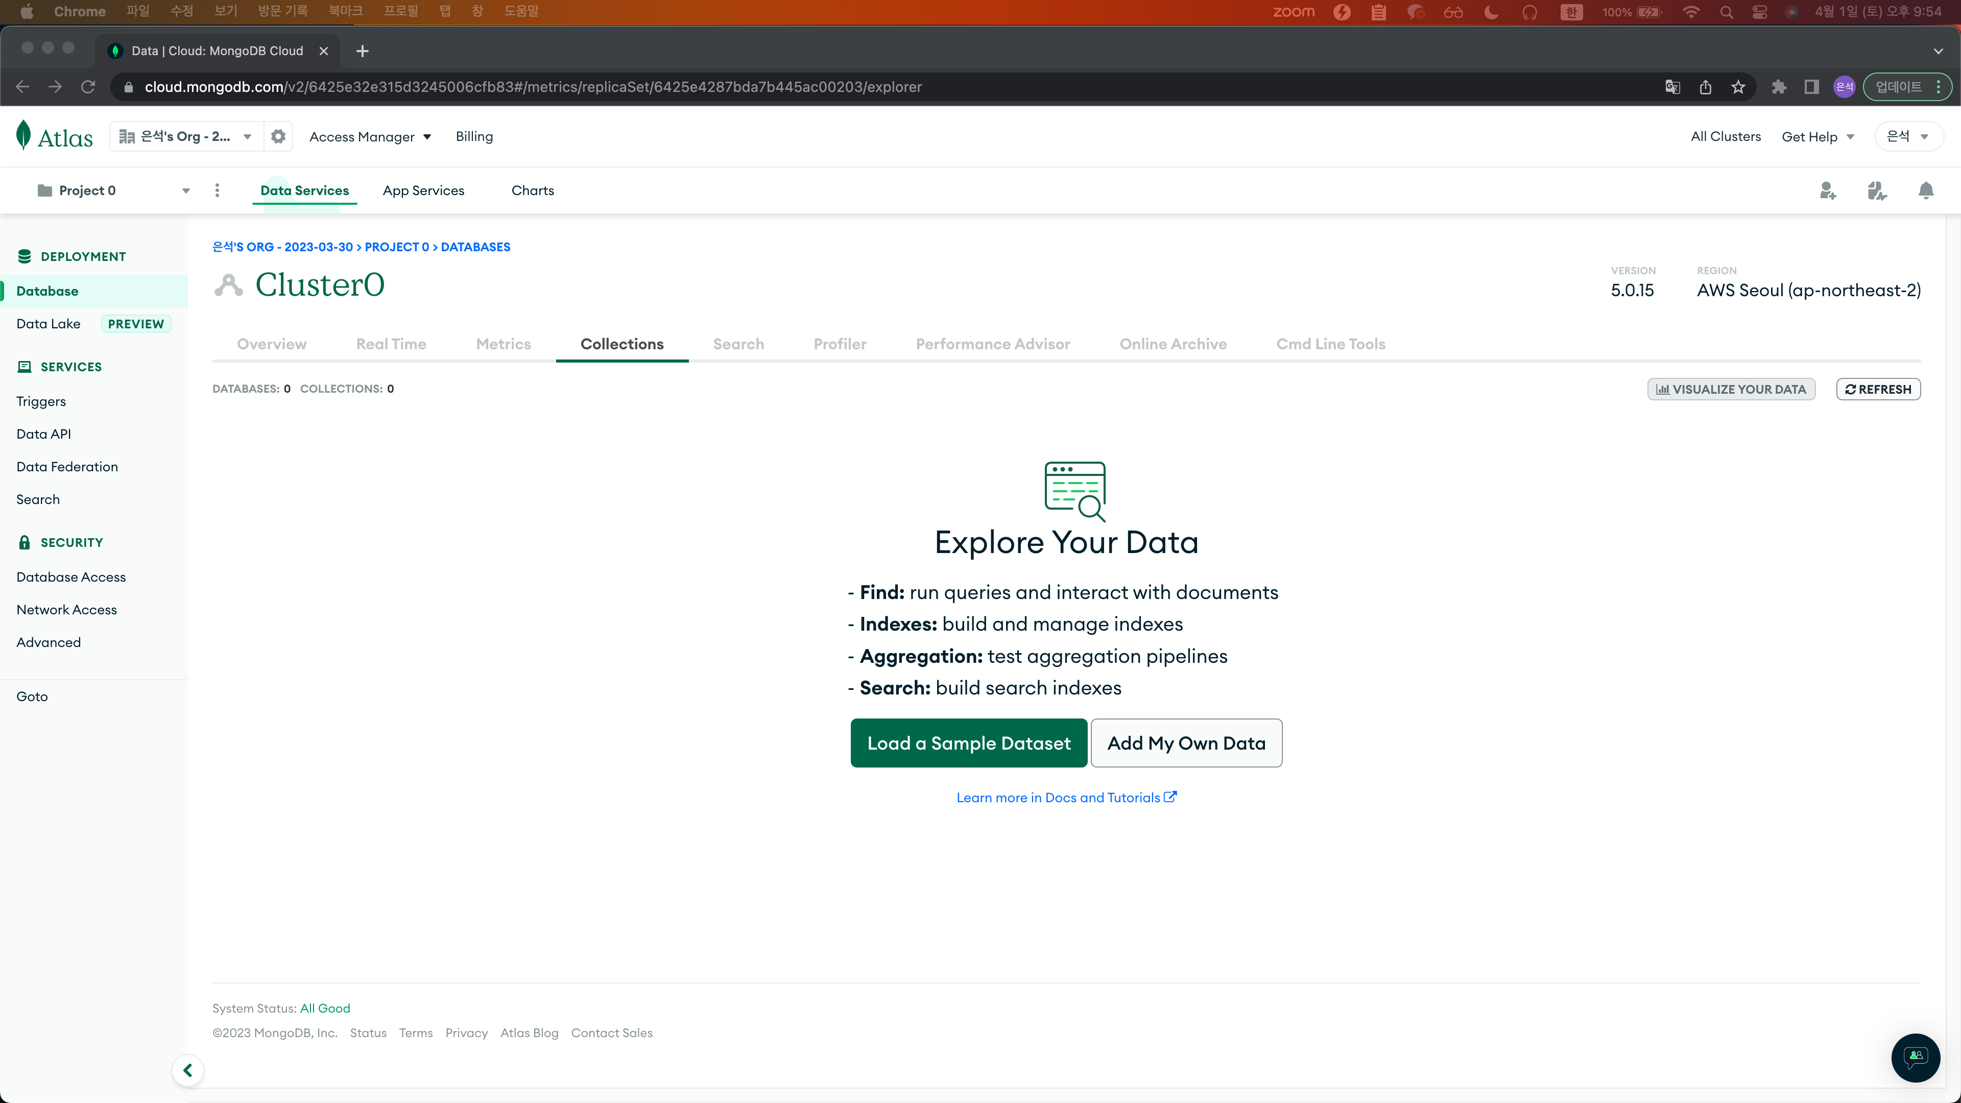Click the Refresh button
Viewport: 1961px width, 1103px height.
pyautogui.click(x=1878, y=389)
